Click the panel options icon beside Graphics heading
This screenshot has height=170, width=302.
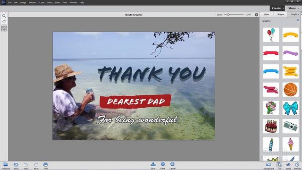298,20
